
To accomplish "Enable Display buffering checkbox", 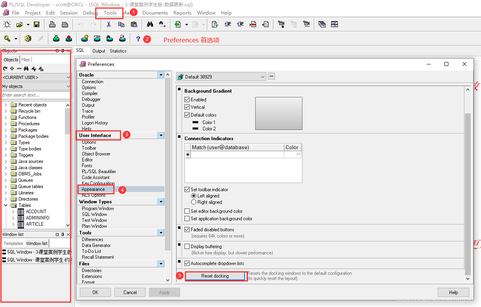I will [187, 247].
